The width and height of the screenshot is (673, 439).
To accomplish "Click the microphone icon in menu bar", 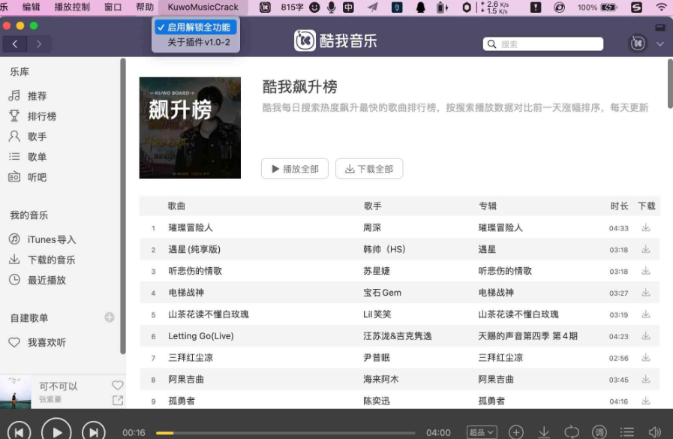I will pyautogui.click(x=331, y=8).
